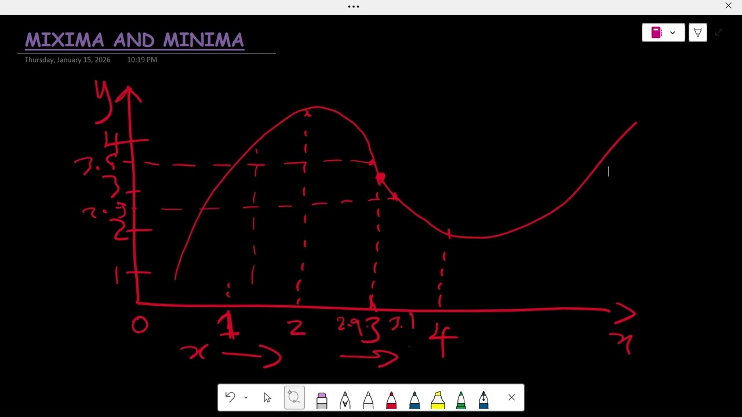
Task: Click the date Thursday, January 15, 2026
Action: [67, 60]
